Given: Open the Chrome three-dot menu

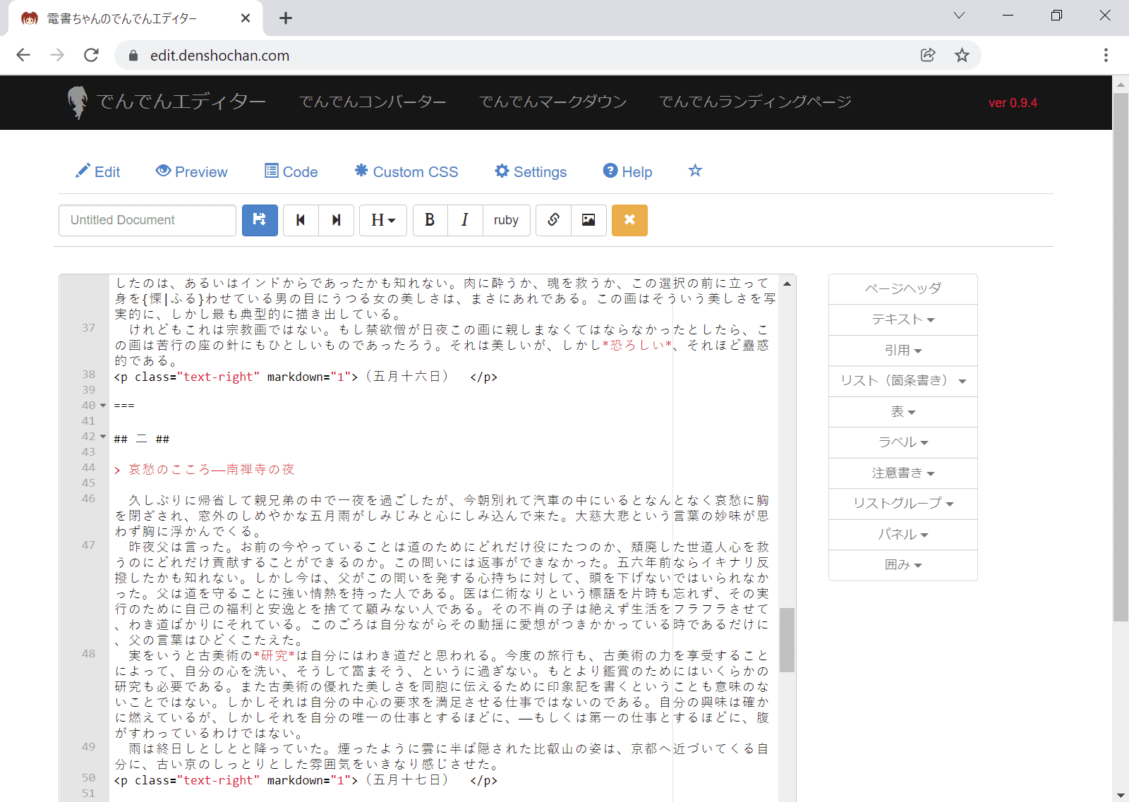Looking at the screenshot, I should (1106, 55).
